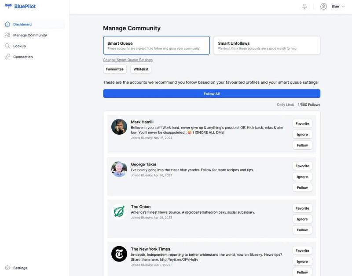The width and height of the screenshot is (352, 276).
Task: Click The New York Times logo avatar
Action: 119,254
